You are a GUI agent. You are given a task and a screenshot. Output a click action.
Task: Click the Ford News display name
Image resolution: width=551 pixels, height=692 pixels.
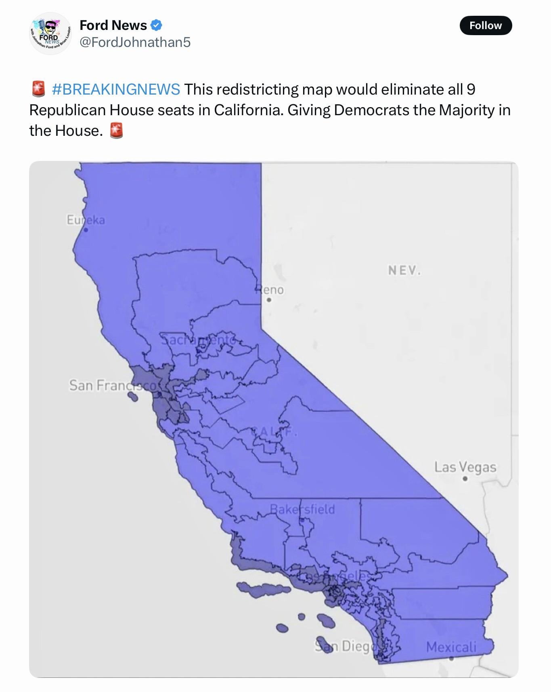pyautogui.click(x=113, y=25)
